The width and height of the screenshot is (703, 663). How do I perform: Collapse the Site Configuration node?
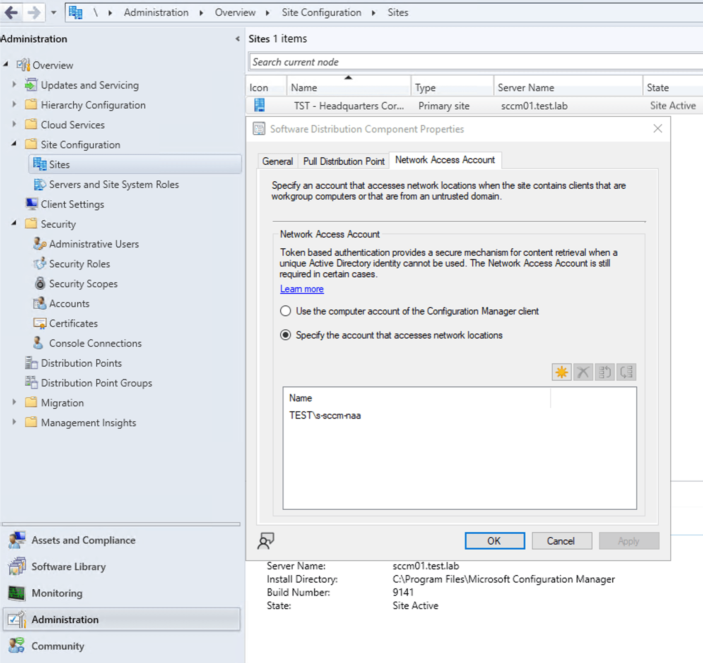(14, 144)
